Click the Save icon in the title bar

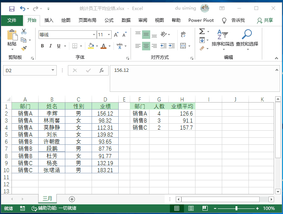pyautogui.click(x=11, y=8)
